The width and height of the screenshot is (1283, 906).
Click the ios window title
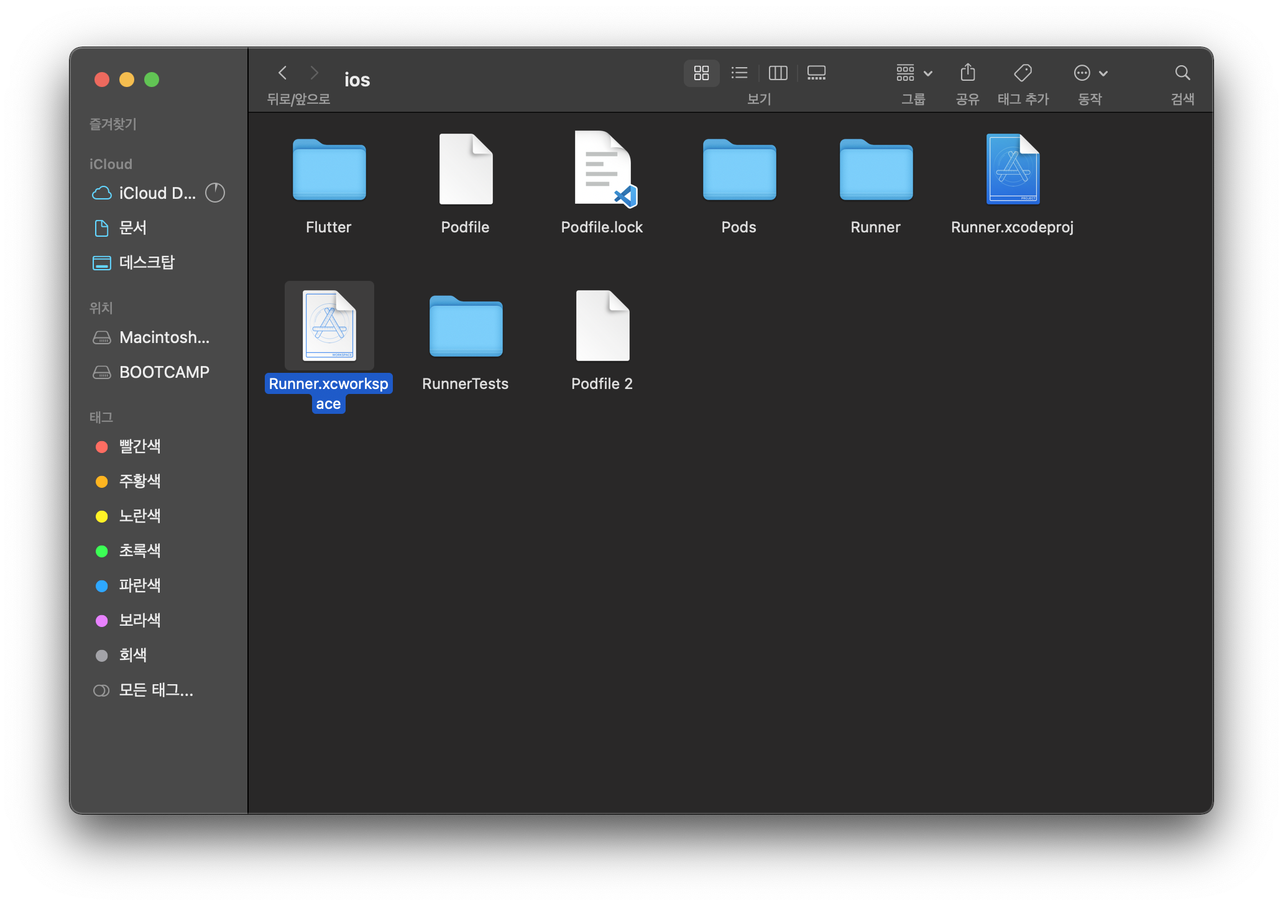tap(357, 80)
